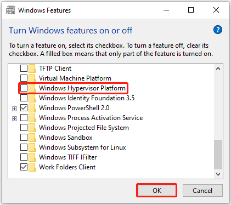Image resolution: width=231 pixels, height=205 pixels.
Task: Click the Windows Process Activation Service folder icon
Action: coord(32,118)
